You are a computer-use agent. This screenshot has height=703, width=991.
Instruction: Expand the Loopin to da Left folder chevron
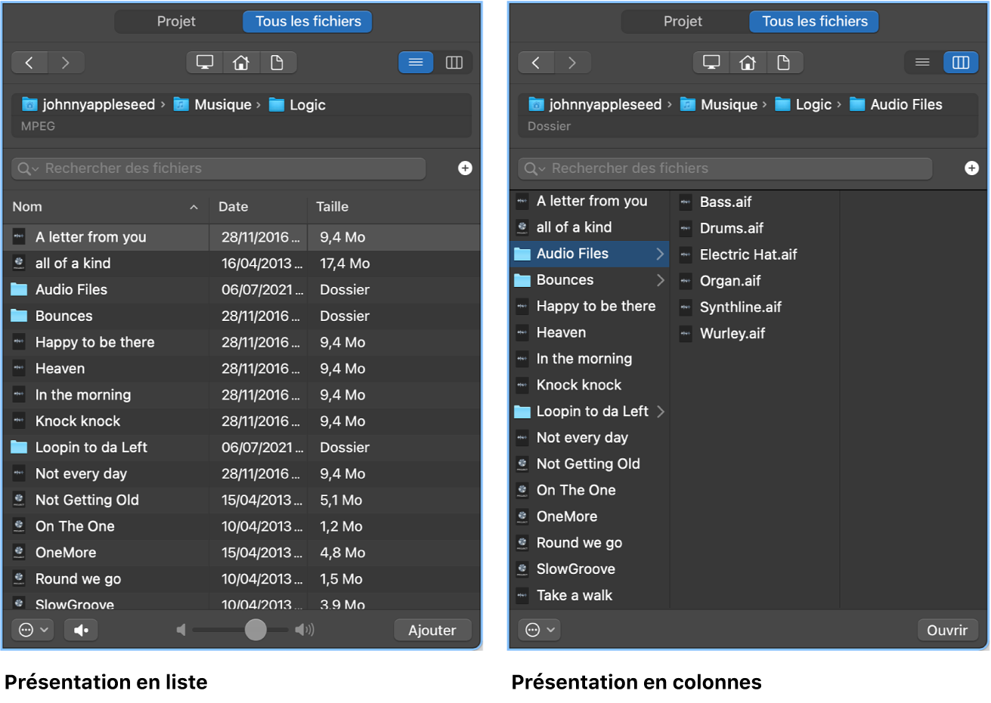click(660, 412)
